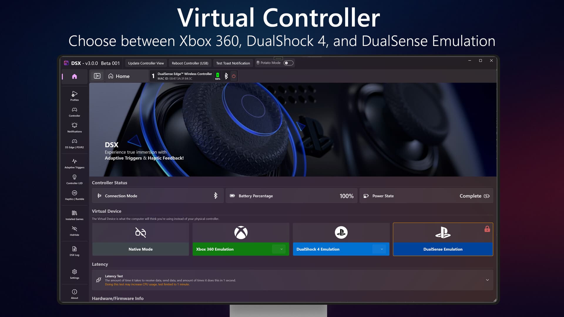
Task: Open HideHide panel
Action: [74, 231]
